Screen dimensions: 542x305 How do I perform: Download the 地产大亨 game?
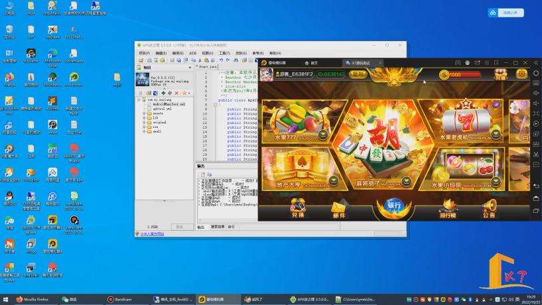334,180
